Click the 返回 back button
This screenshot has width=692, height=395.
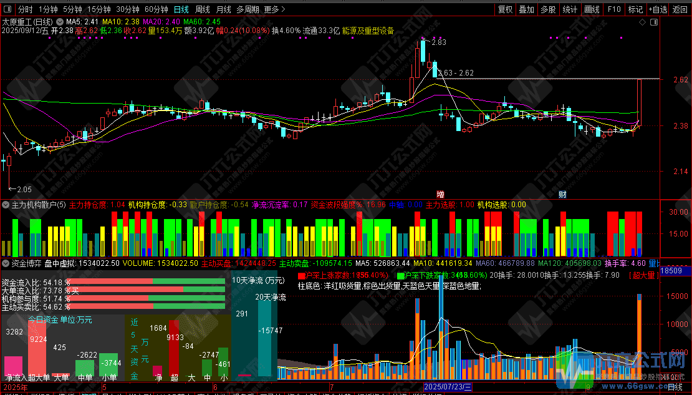[681, 9]
